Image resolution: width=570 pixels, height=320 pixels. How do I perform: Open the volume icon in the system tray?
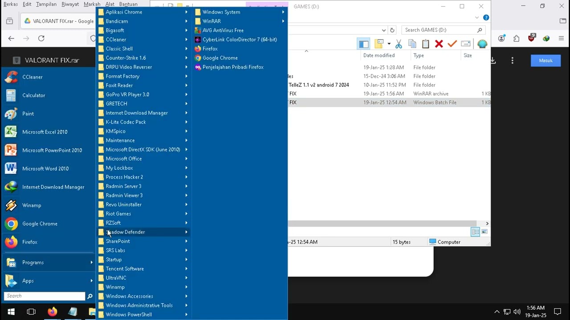pyautogui.click(x=517, y=312)
